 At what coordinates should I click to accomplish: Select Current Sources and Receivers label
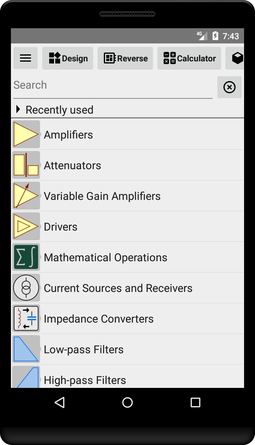click(x=118, y=288)
